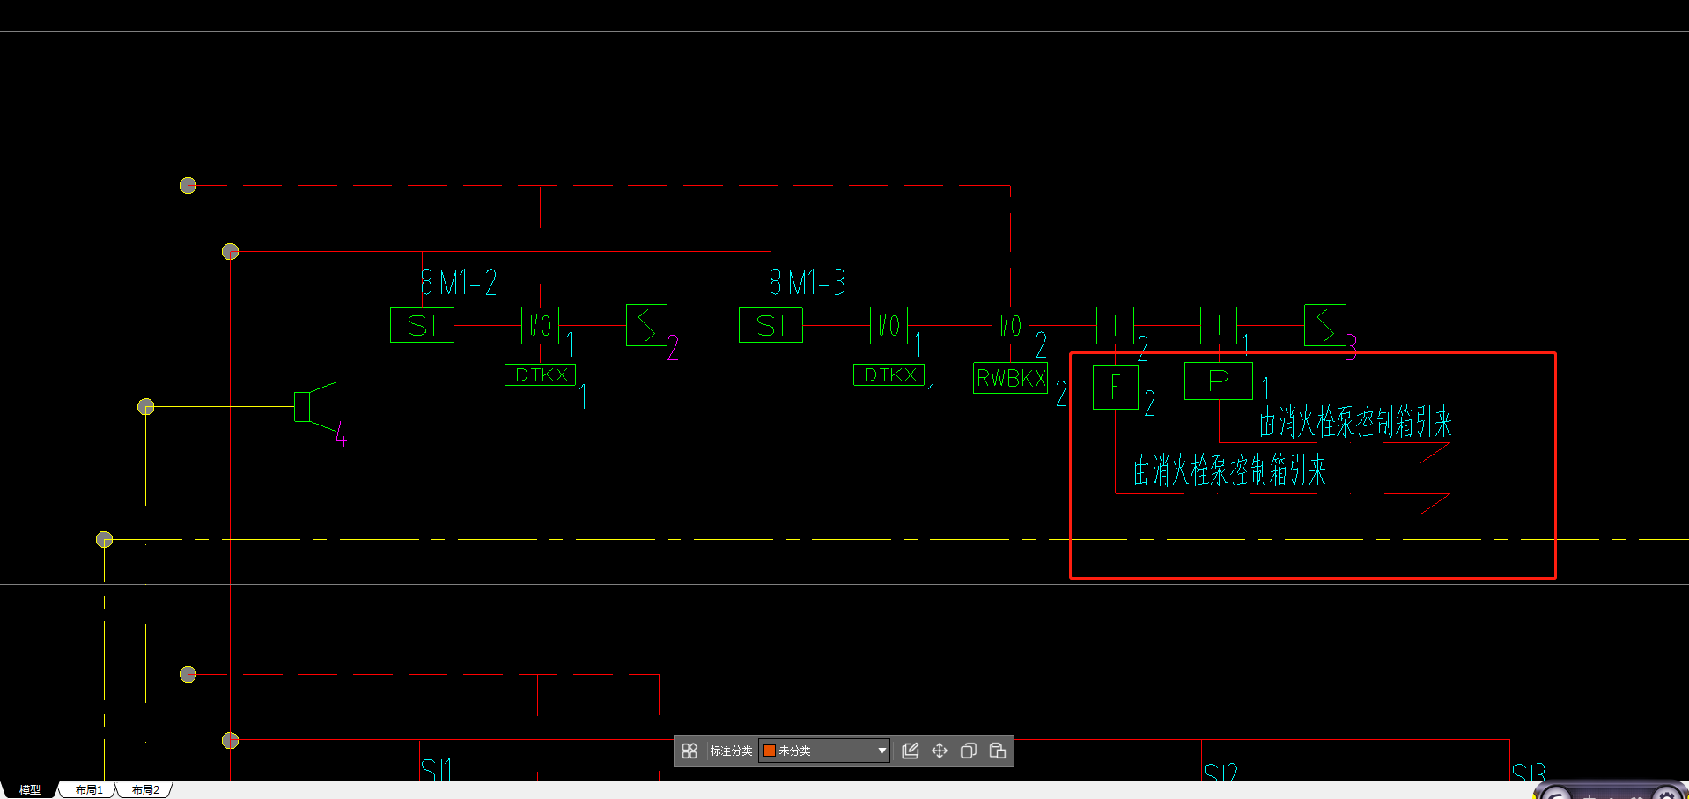Screen dimensions: 1689x799
Task: Select the I/O box above the right DTKX
Action: [889, 325]
